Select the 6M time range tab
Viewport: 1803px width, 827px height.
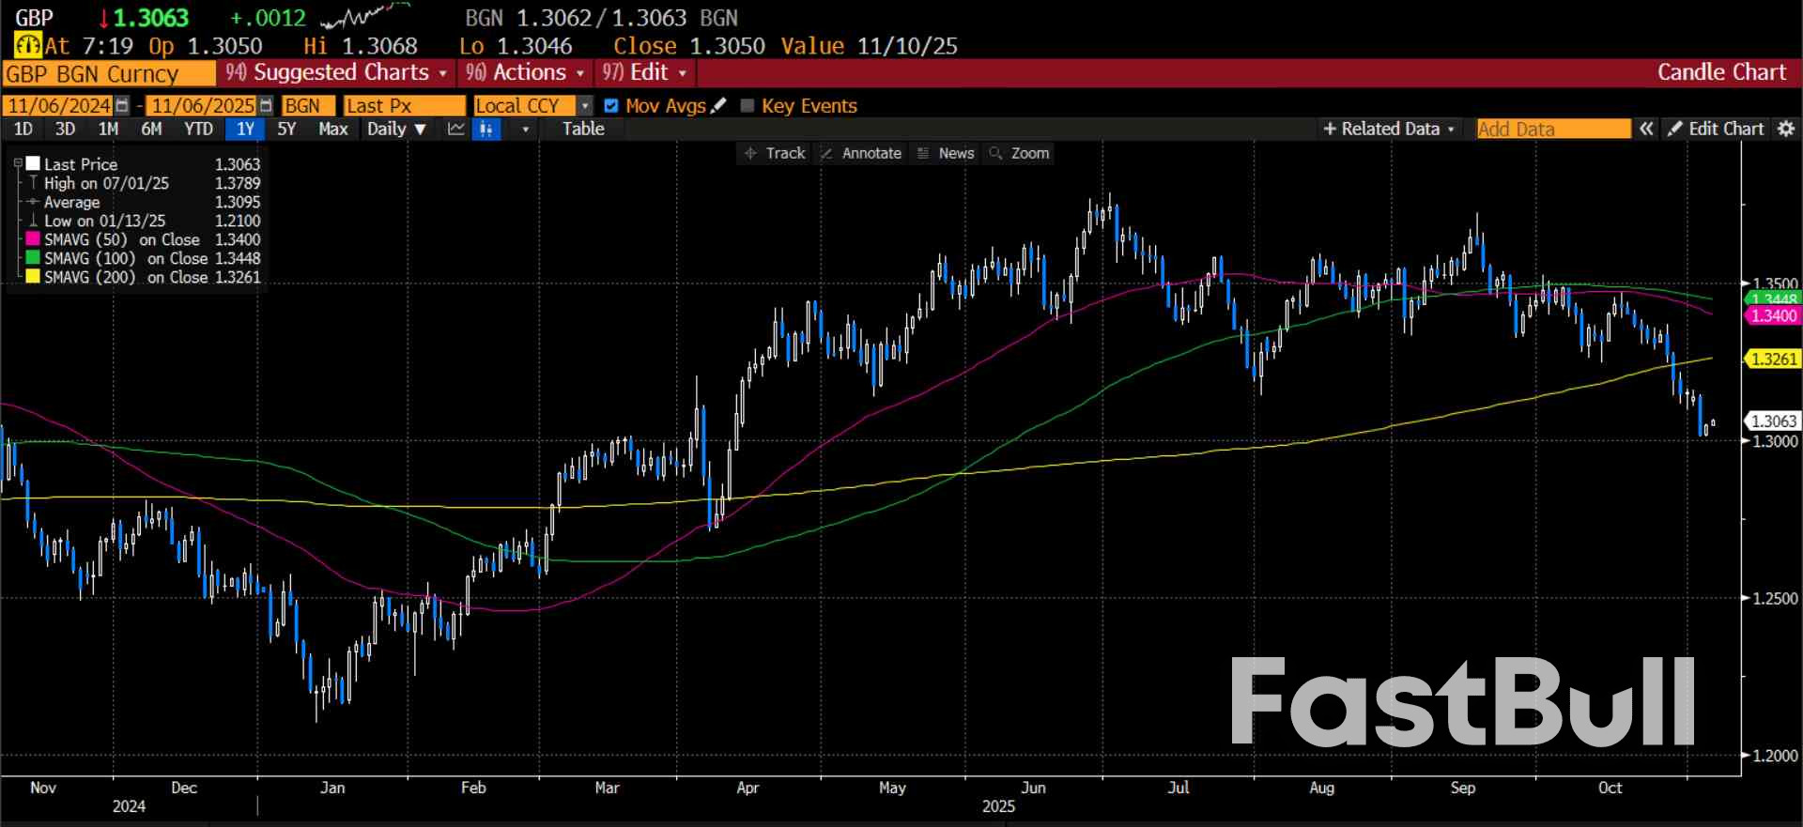pos(151,130)
